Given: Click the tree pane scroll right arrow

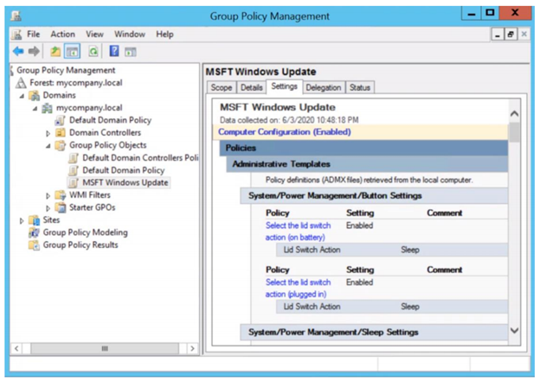Looking at the screenshot, I should coord(192,349).
